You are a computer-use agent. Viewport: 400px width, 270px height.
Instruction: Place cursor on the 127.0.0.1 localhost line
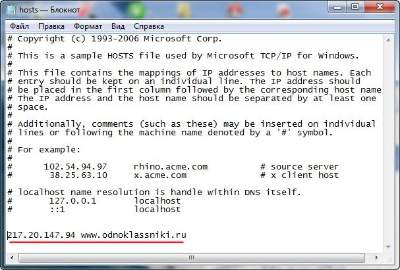pyautogui.click(x=94, y=201)
